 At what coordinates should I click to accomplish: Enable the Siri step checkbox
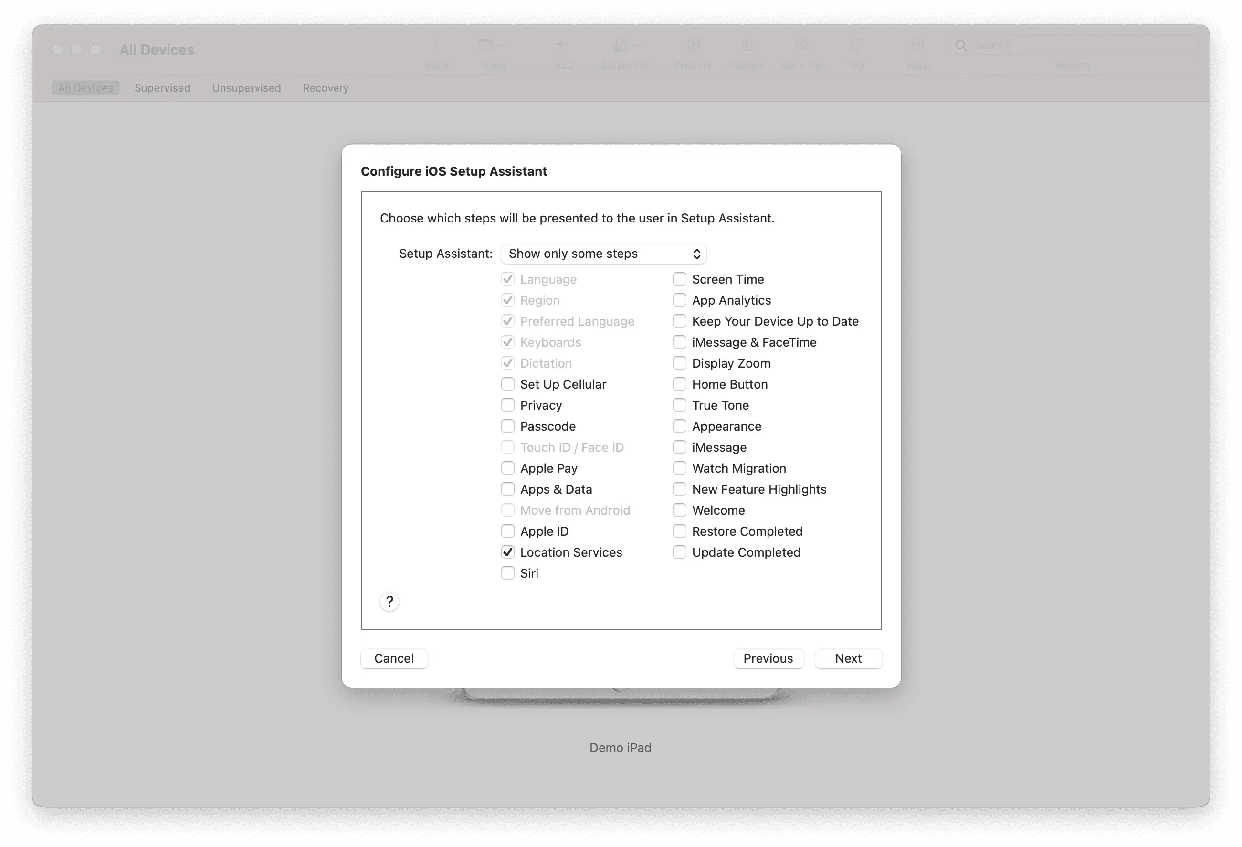pyautogui.click(x=508, y=573)
